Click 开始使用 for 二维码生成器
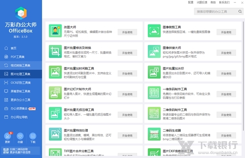The image size is (245, 158). [226, 135]
